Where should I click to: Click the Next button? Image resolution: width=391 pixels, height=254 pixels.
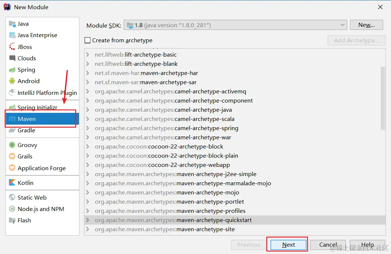(x=288, y=245)
